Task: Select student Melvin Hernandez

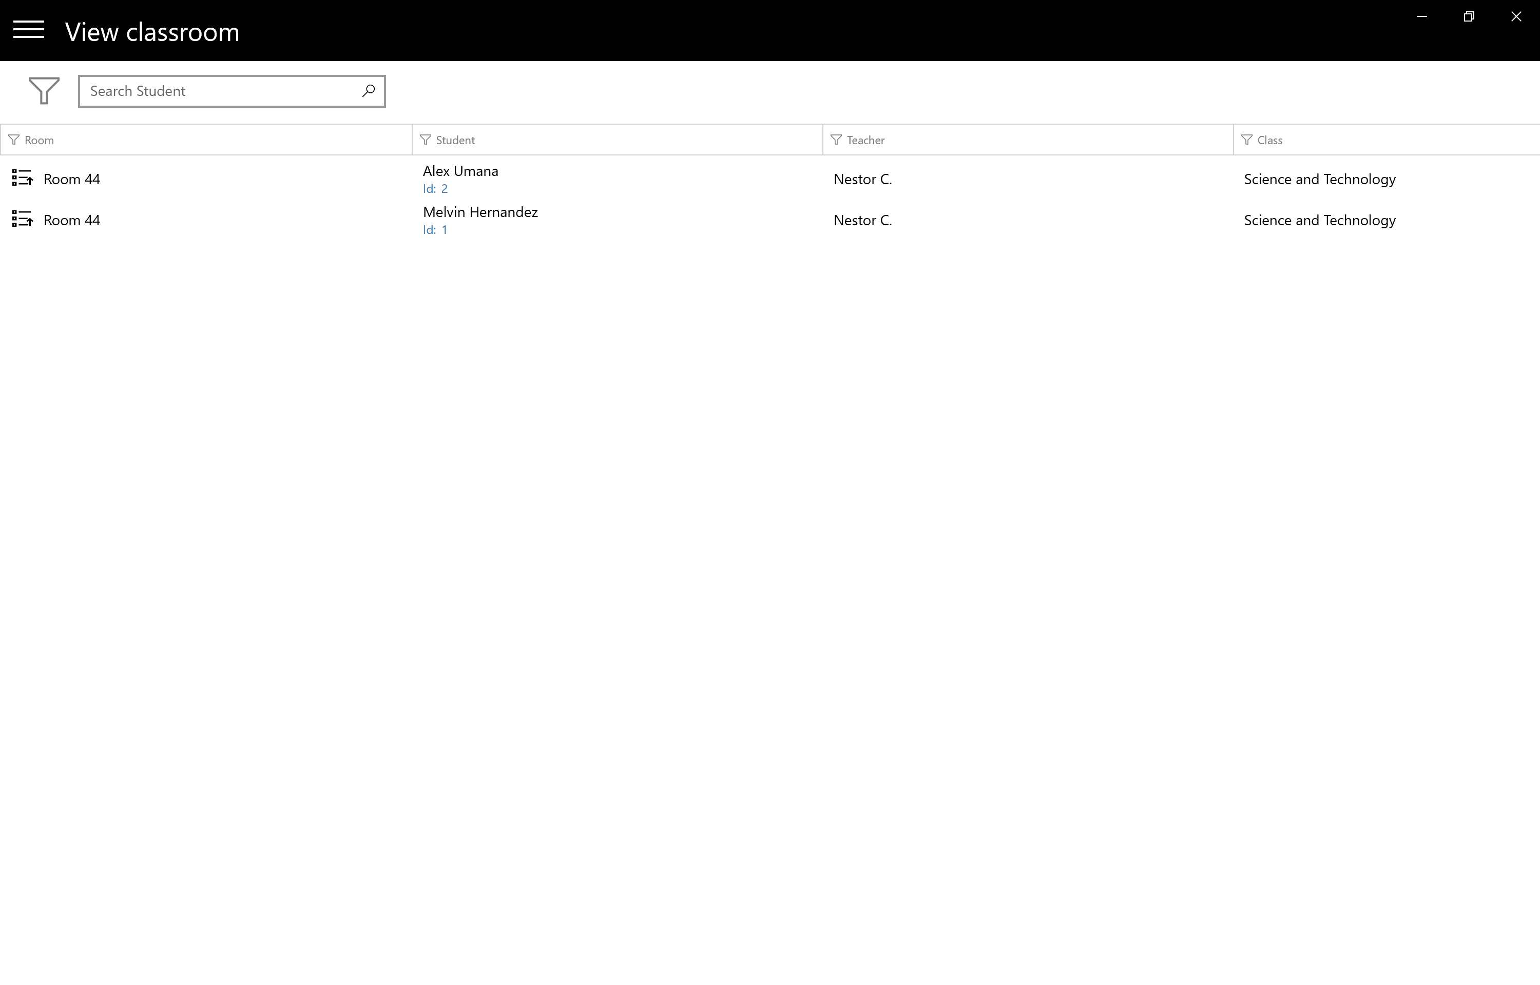Action: [x=480, y=212]
